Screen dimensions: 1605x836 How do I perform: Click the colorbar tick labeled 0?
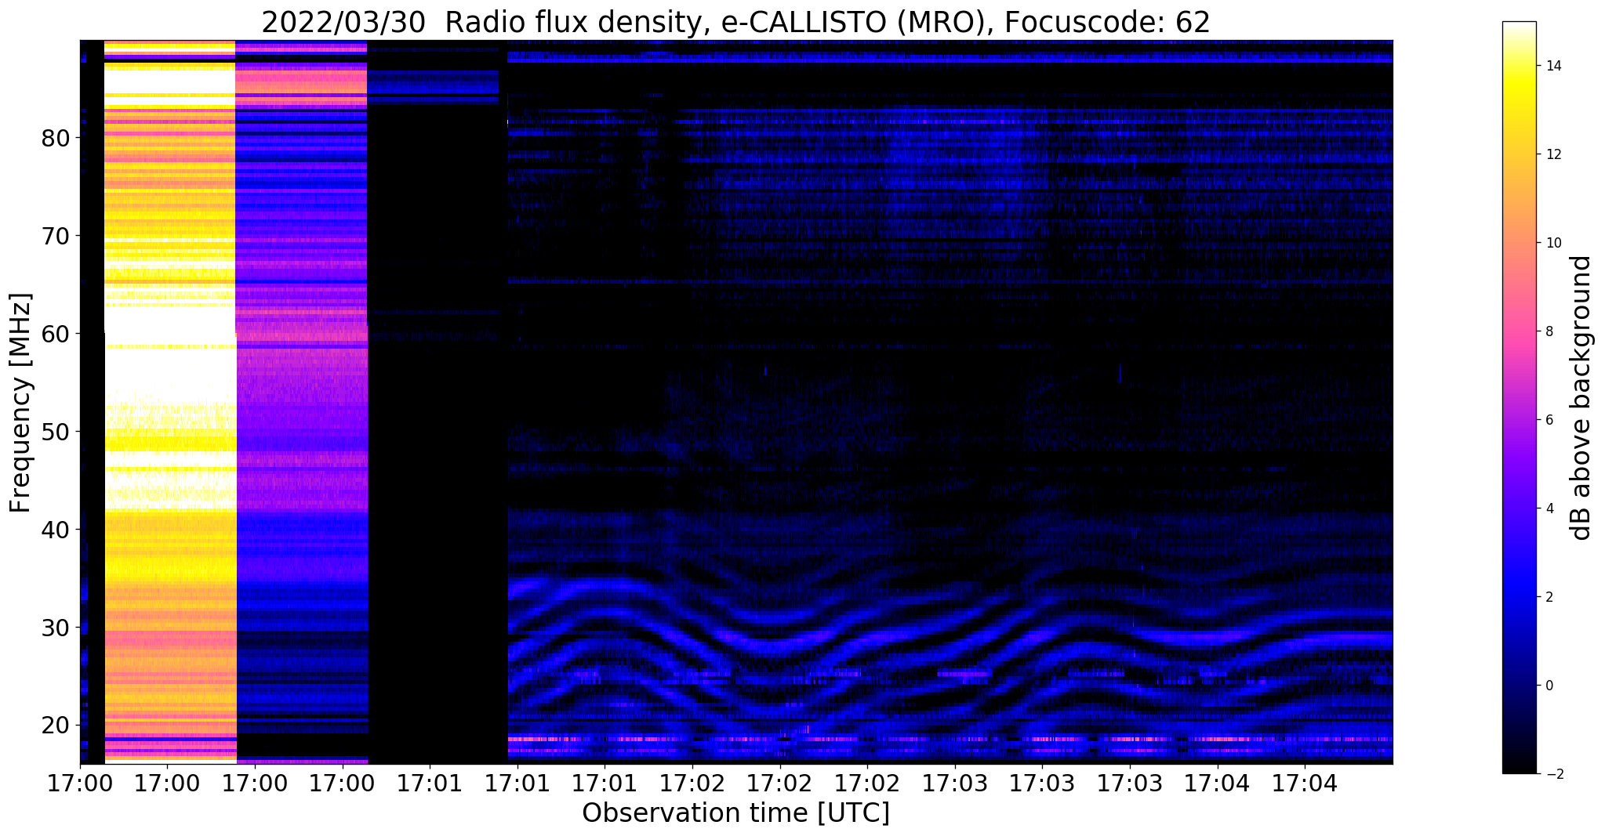pos(1549,686)
